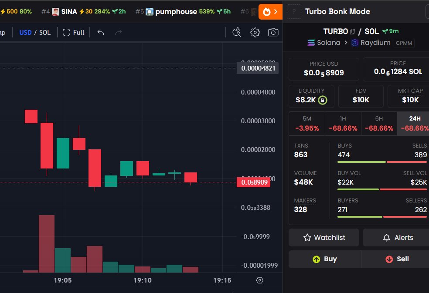Click the BUY VOL $22K value

(x=346, y=182)
